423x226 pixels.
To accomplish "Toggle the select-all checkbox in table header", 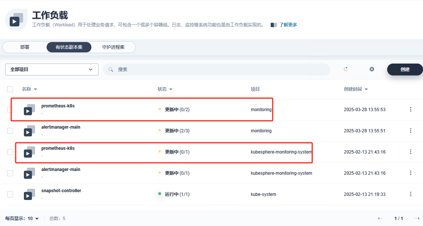I will point(10,89).
